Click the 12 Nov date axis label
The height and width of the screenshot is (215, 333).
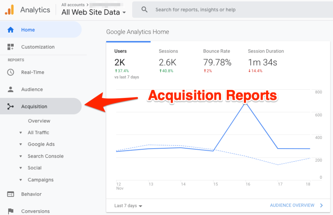pyautogui.click(x=120, y=186)
